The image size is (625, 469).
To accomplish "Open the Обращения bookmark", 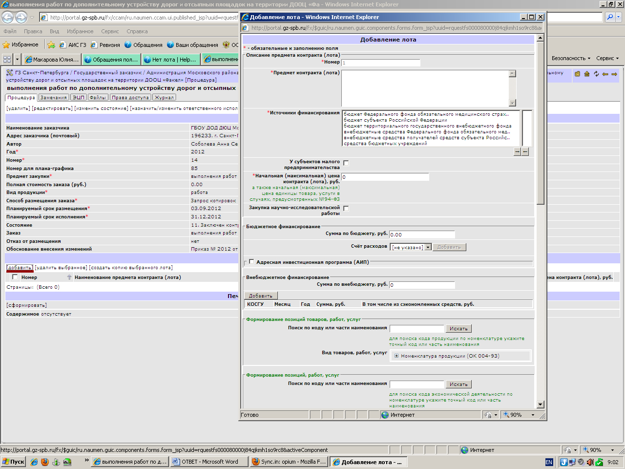I will click(143, 44).
